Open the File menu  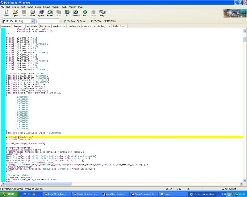[x=3, y=7]
